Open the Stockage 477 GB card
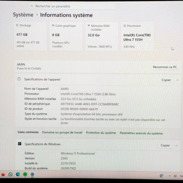The width and height of the screenshot is (183, 183). point(30,36)
